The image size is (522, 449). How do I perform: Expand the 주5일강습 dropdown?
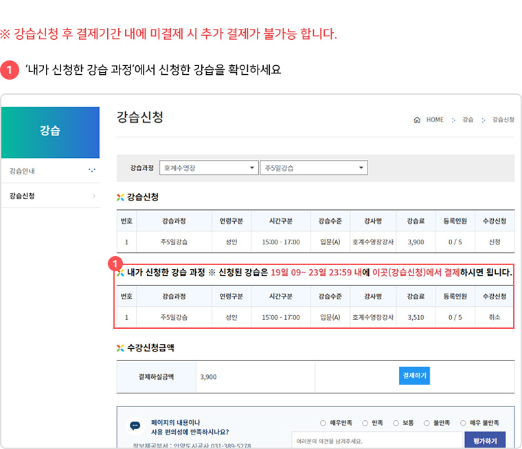click(x=313, y=168)
